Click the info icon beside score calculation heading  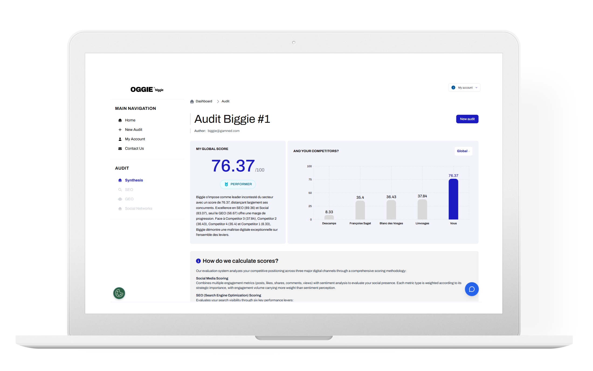tap(198, 261)
